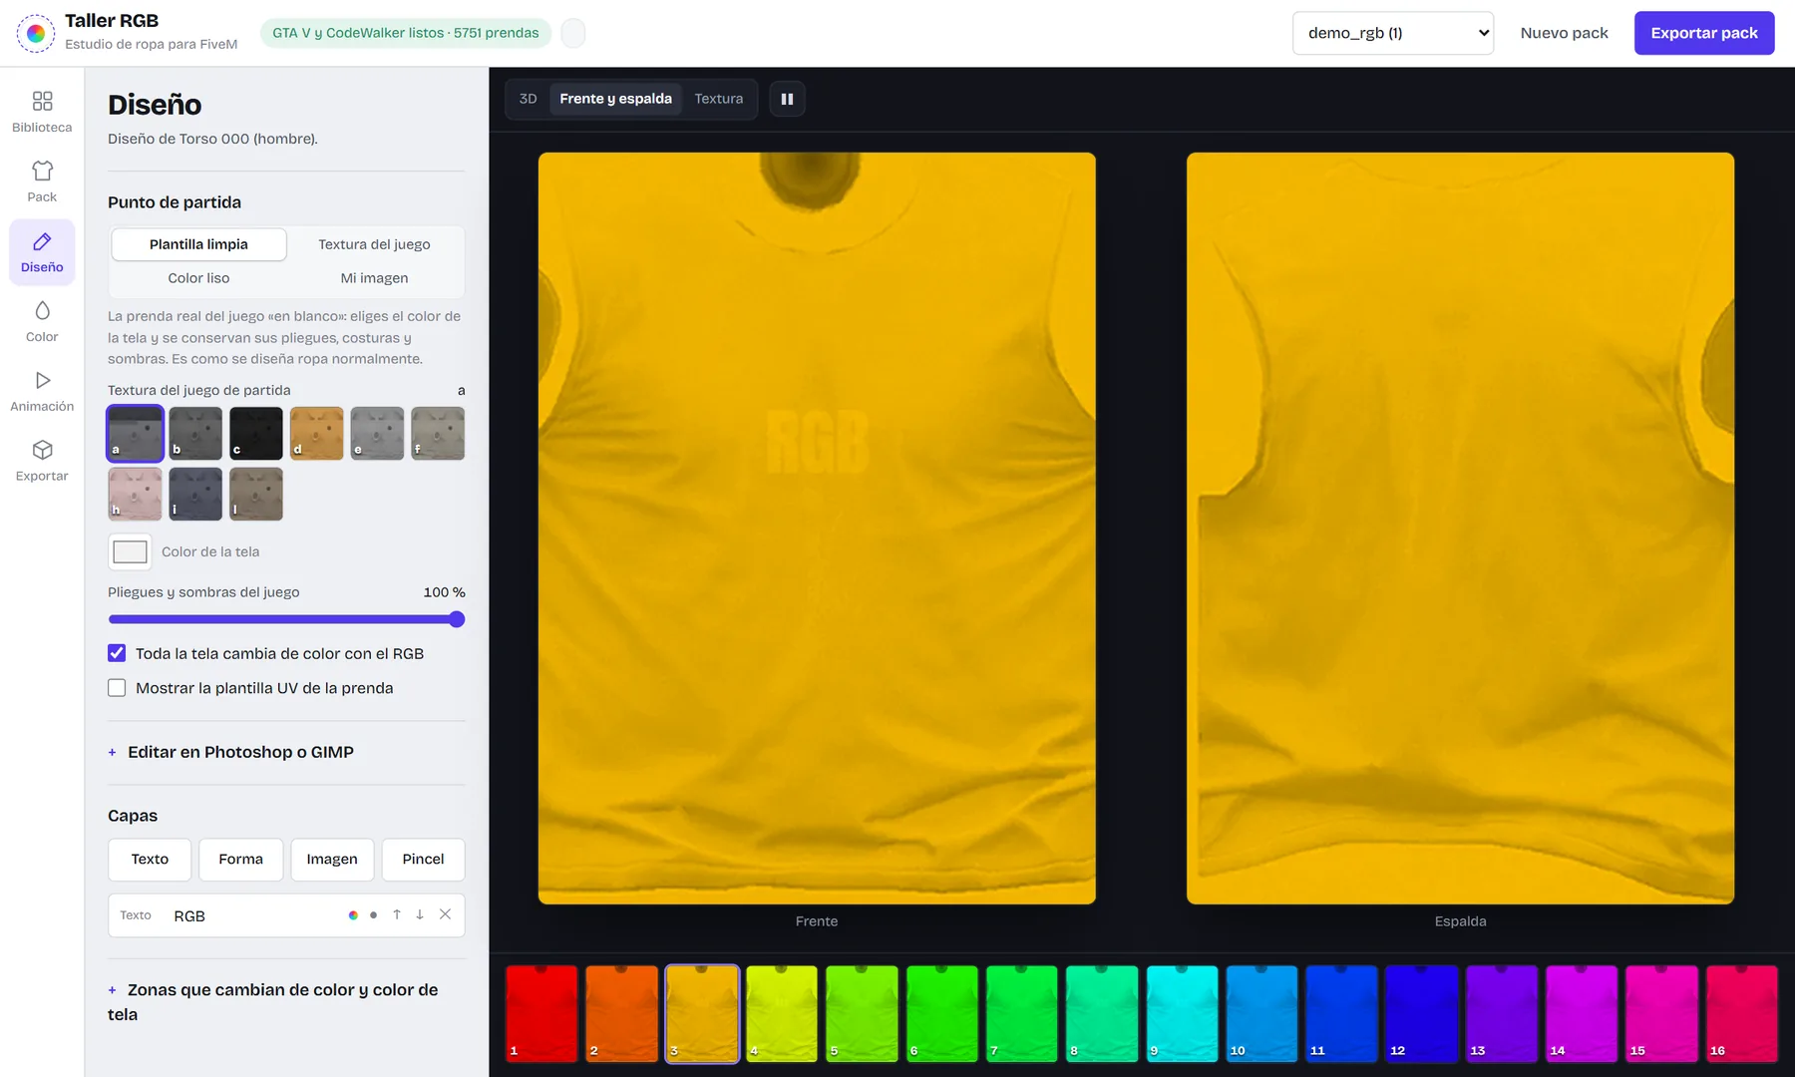Click the rainbow RGB icon on the RGB layer
The width and height of the screenshot is (1795, 1077).
pyautogui.click(x=353, y=915)
